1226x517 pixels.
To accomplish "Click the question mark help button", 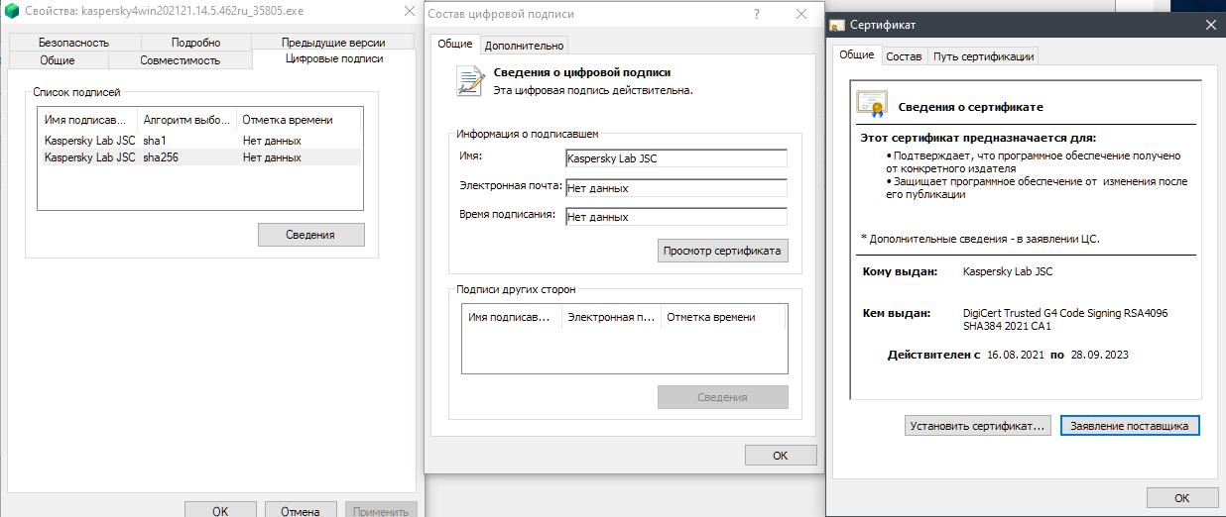I will click(x=757, y=14).
